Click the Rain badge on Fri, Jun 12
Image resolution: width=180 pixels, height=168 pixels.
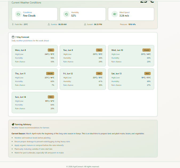tap(99, 73)
